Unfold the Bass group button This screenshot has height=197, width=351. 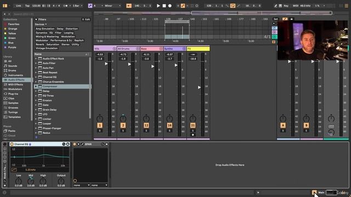pos(161,49)
